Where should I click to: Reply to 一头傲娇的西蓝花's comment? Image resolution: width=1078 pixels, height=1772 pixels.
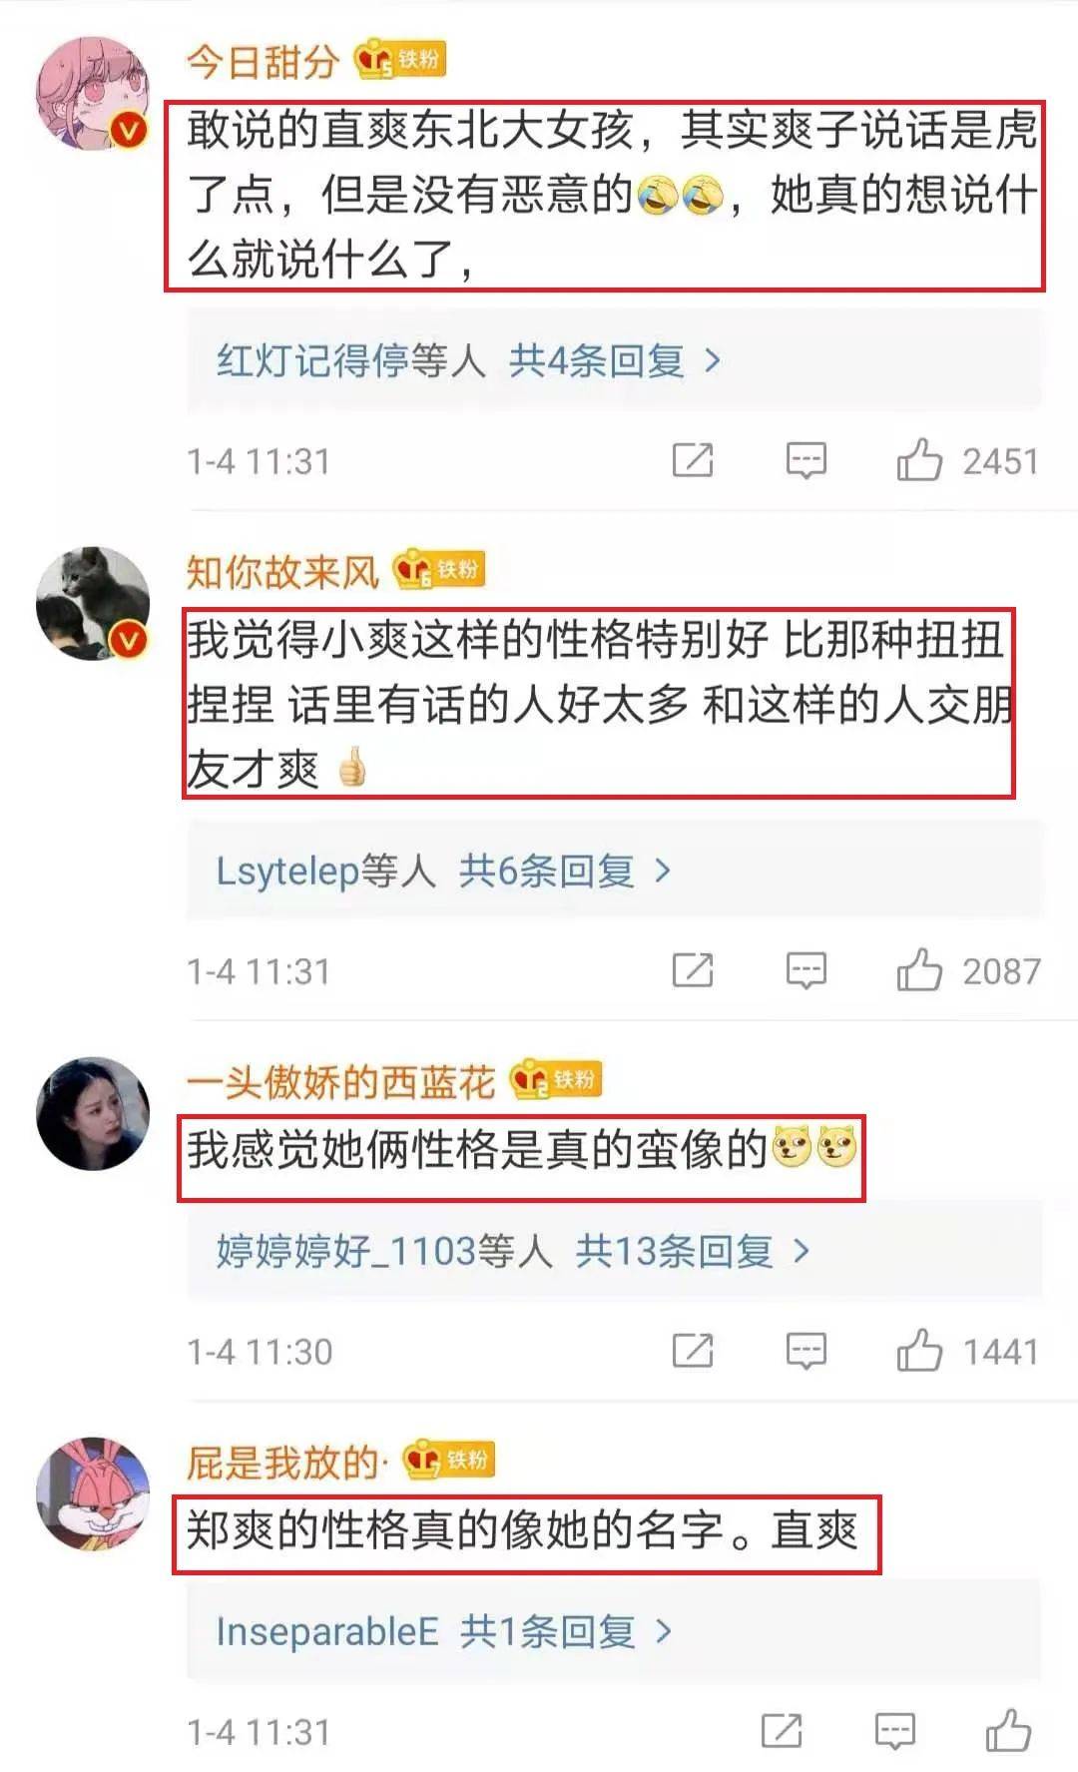806,1351
